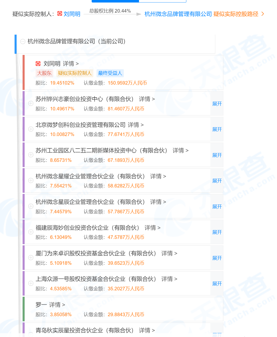
Task: Click the 大股东 tag on 刘同明
Action: (x=44, y=73)
